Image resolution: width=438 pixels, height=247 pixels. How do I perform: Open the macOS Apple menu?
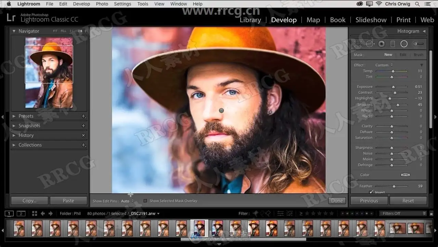click(9, 4)
